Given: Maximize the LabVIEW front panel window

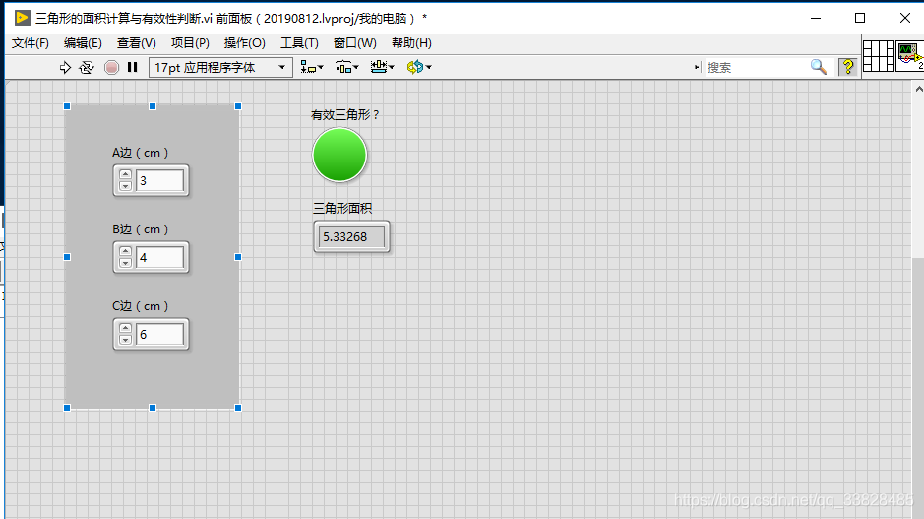Looking at the screenshot, I should coord(860,18).
